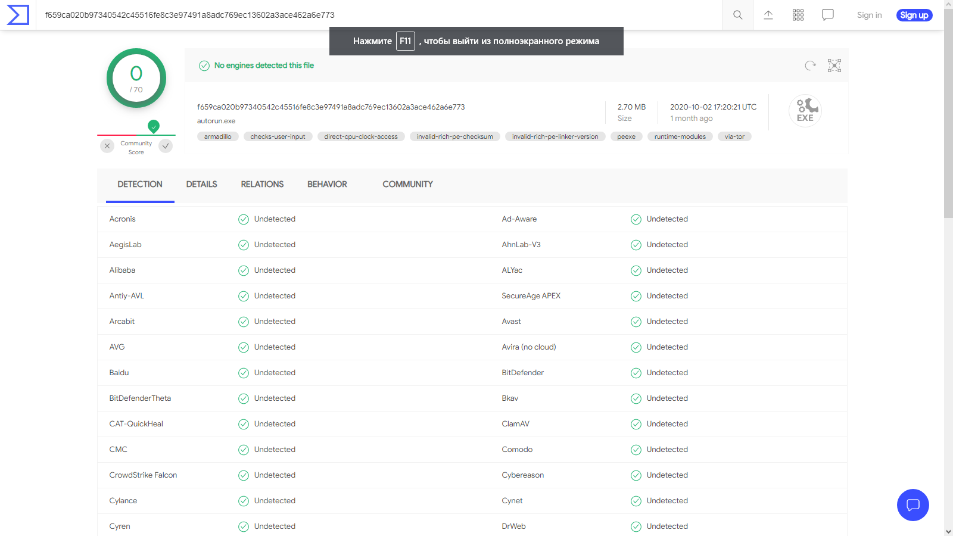Open the blue chat widget button
The image size is (953, 536).
coord(913,505)
